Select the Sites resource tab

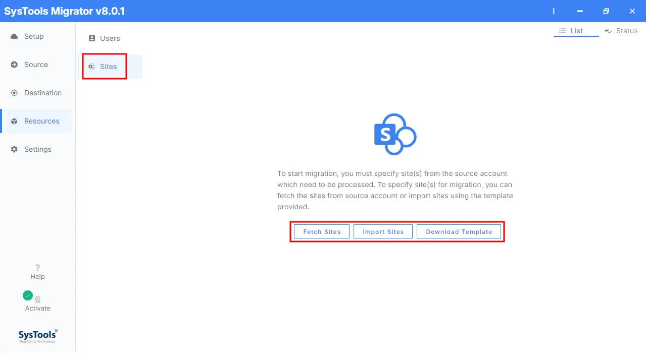coord(110,67)
